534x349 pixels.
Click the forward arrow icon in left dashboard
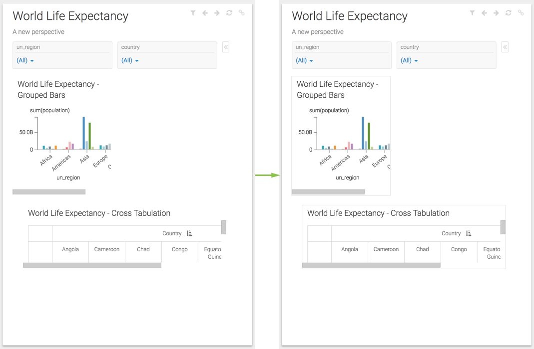click(217, 13)
